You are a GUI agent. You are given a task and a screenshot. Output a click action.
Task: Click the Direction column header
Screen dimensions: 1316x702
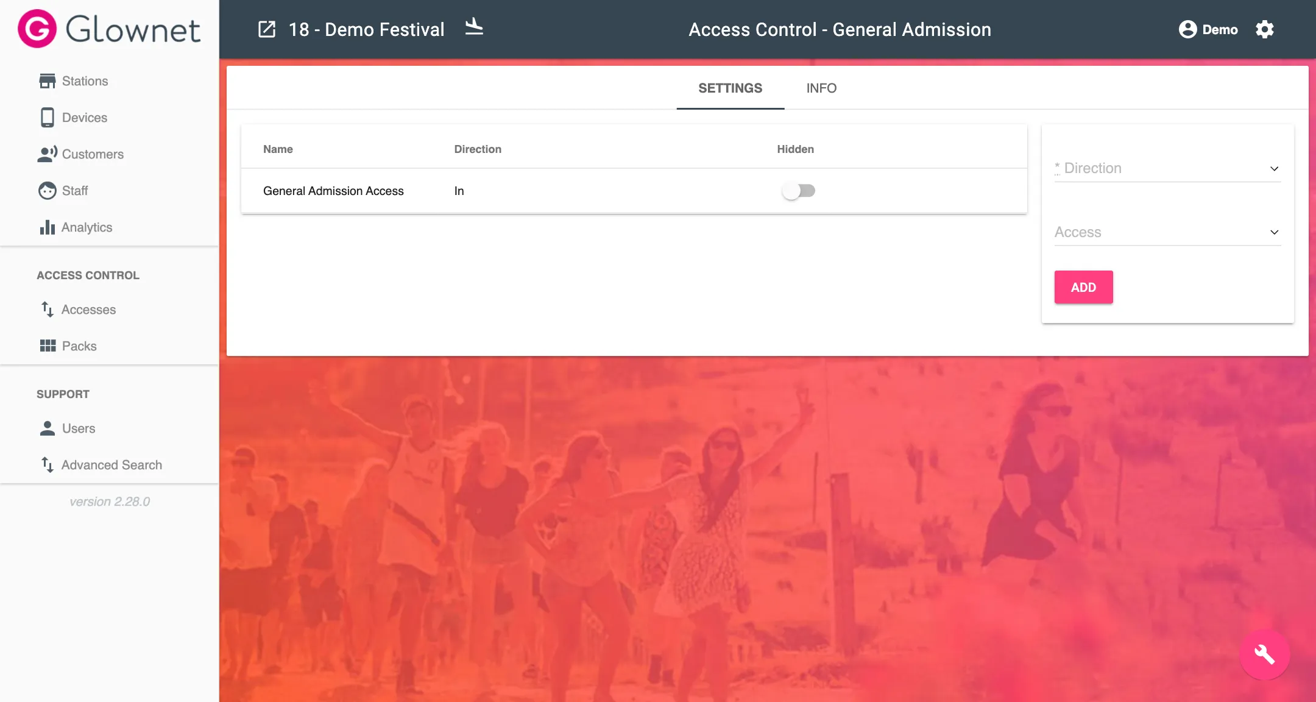[478, 149]
